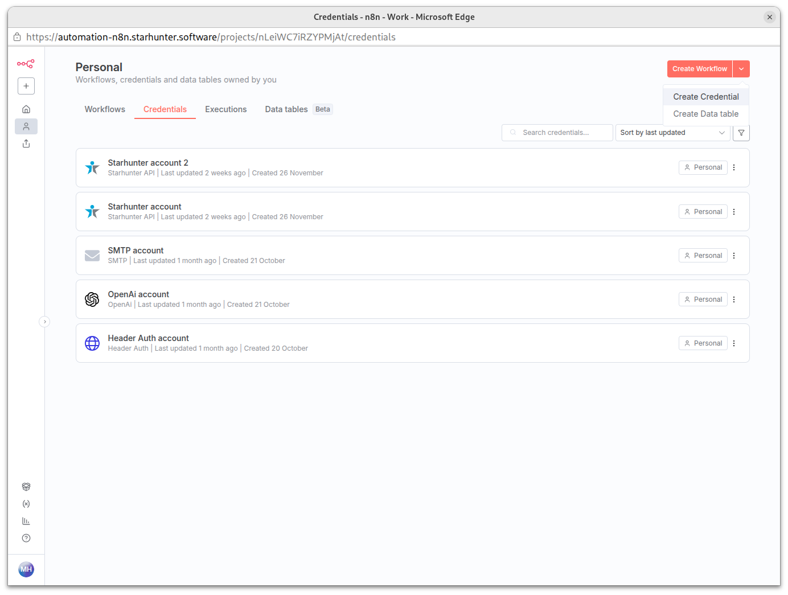Open actions menu for Starhunter account
Image resolution: width=788 pixels, height=595 pixels.
click(x=734, y=212)
